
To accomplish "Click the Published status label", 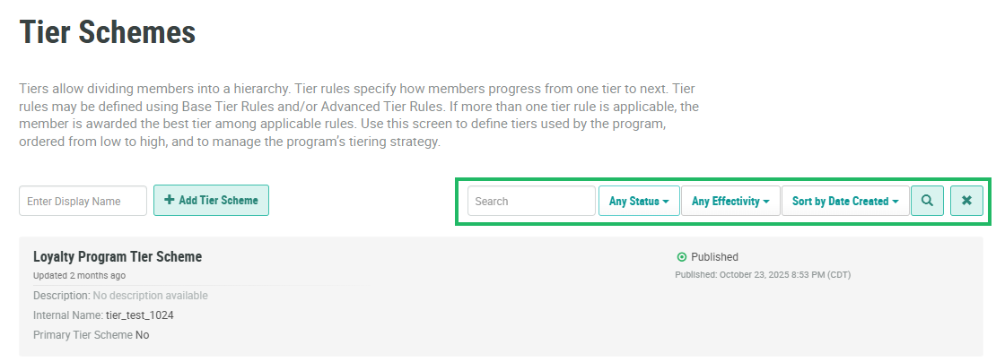I will [x=714, y=257].
